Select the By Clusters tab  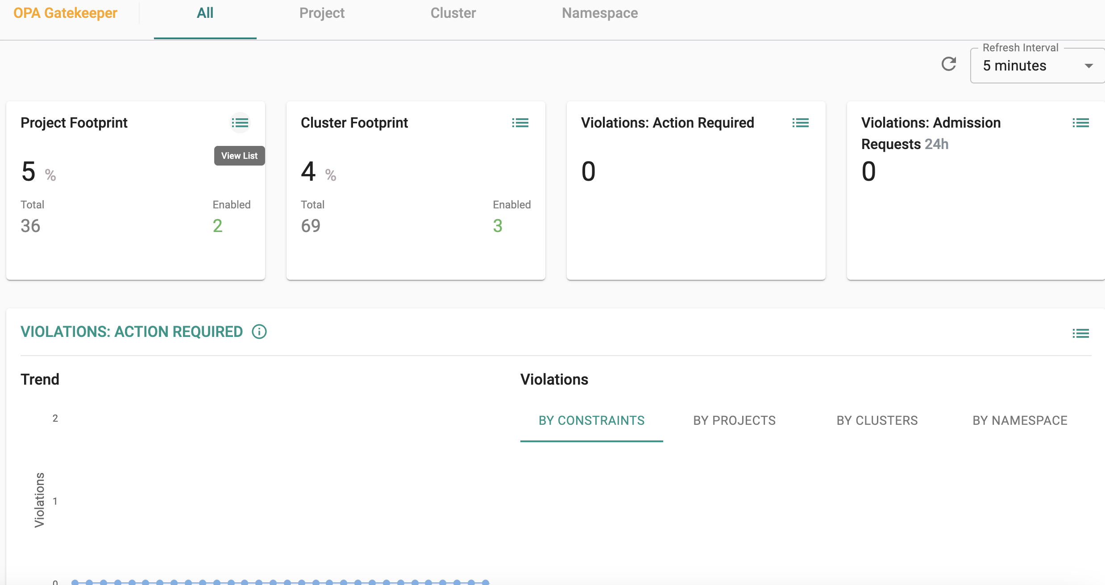tap(877, 420)
